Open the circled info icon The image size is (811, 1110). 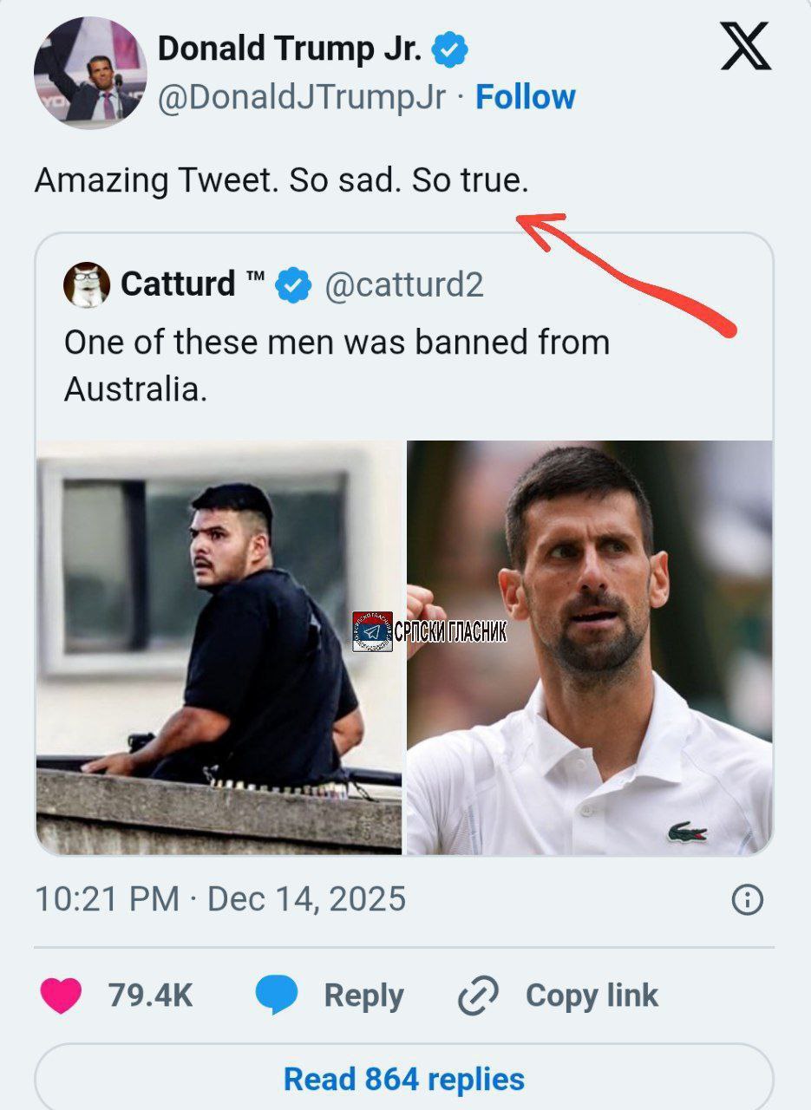(x=747, y=899)
